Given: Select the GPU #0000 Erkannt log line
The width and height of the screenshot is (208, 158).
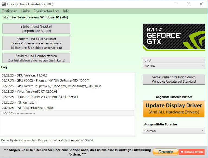Looking at the screenshot, I should [x=67, y=81].
